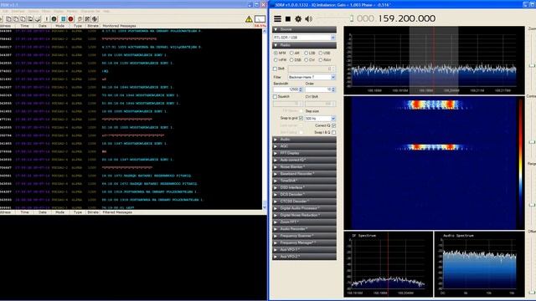Mute audio via the speaker icon
The width and height of the screenshot is (536, 301).
click(308, 18)
